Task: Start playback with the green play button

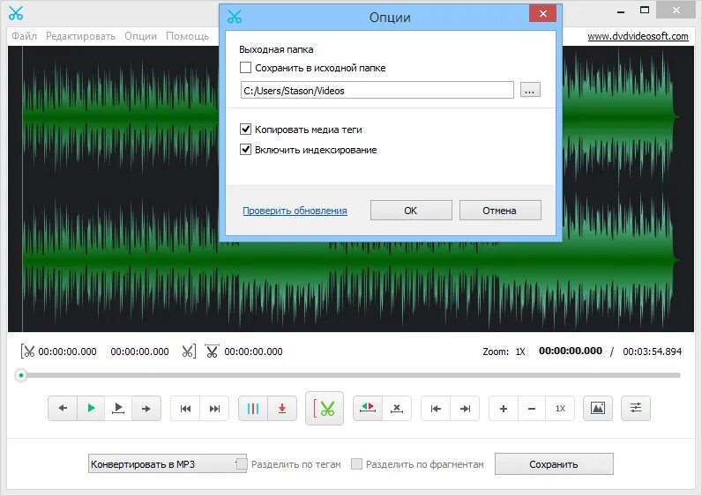Action: pos(91,408)
